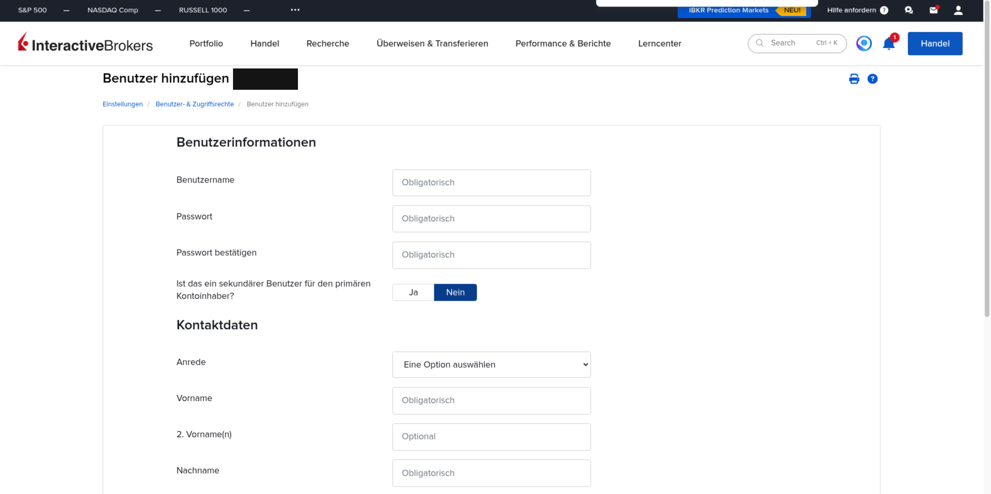This screenshot has height=494, width=991.
Task: Click the Hilfe anfordern question mark icon
Action: click(x=884, y=10)
